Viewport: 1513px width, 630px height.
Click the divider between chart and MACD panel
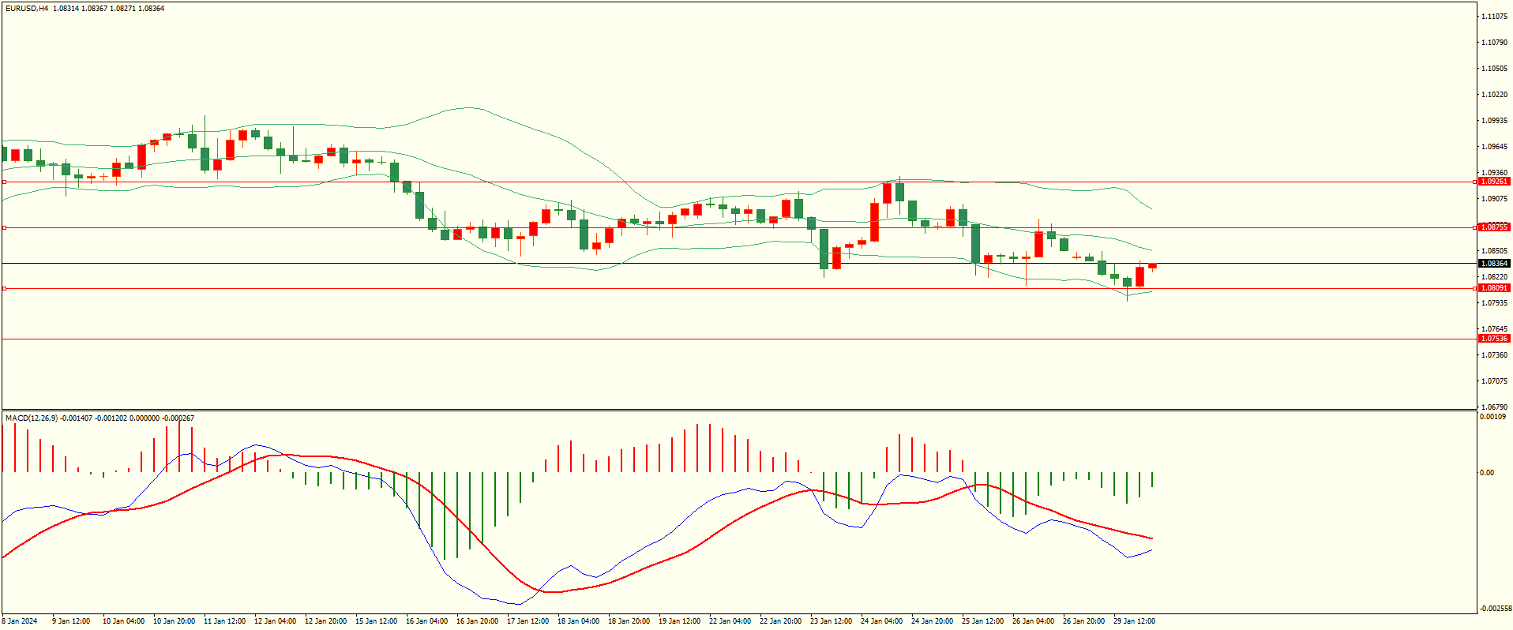(x=738, y=410)
